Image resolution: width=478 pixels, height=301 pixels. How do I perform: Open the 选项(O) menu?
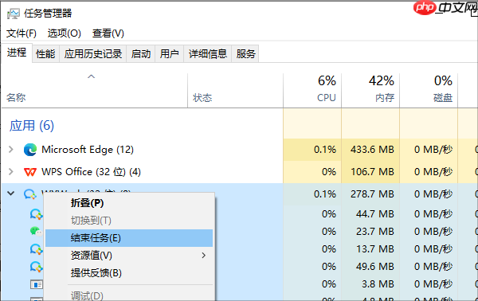tap(65, 33)
